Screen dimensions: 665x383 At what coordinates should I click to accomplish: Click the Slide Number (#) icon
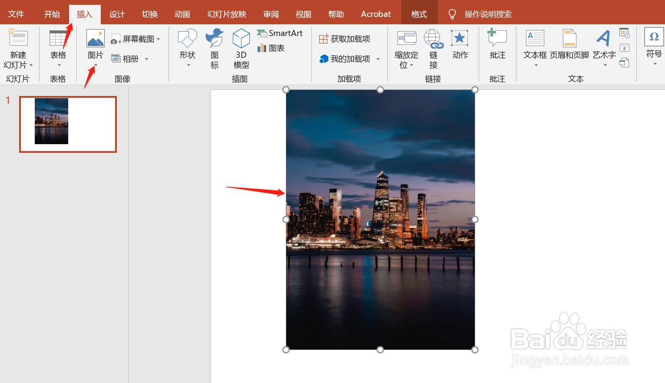625,48
